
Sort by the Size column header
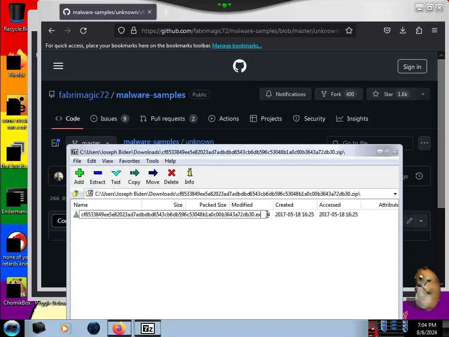[164, 204]
